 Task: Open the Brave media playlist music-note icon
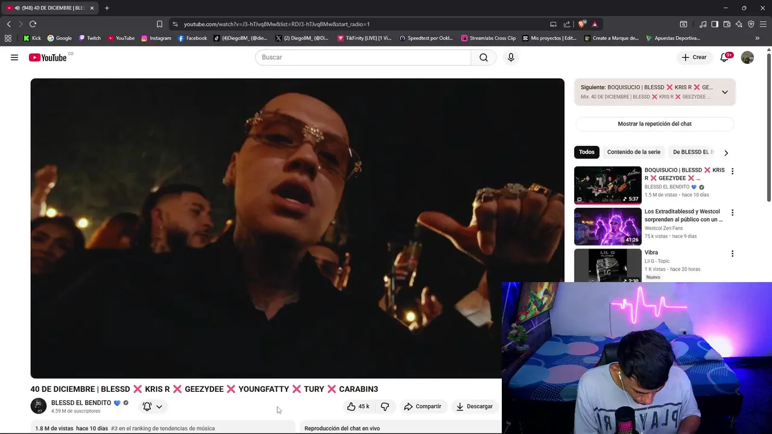pyautogui.click(x=703, y=24)
